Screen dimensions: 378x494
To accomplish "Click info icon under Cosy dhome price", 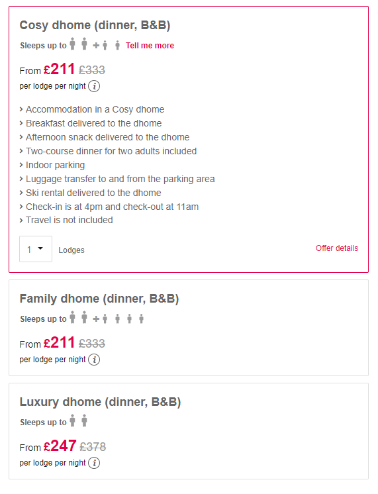I will pos(94,86).
